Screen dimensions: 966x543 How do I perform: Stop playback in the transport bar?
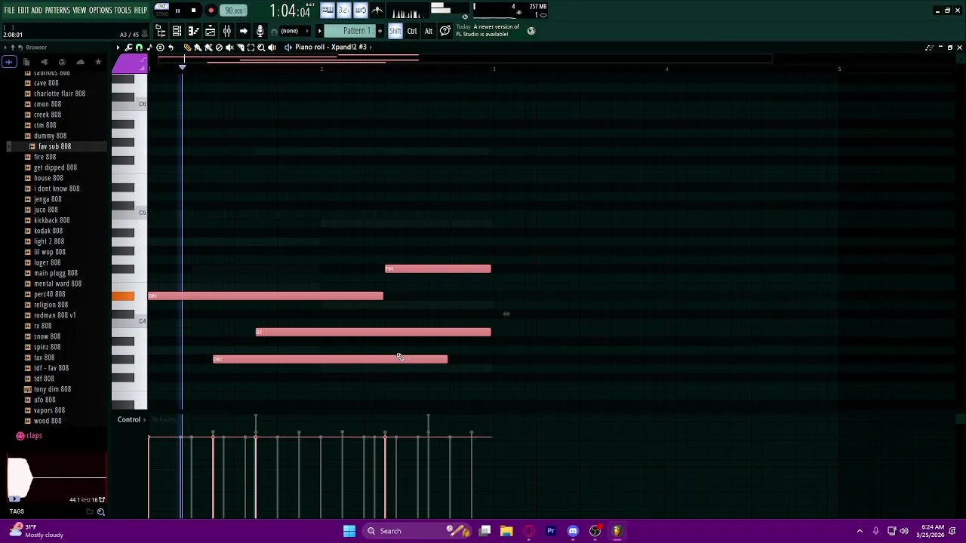tap(193, 11)
